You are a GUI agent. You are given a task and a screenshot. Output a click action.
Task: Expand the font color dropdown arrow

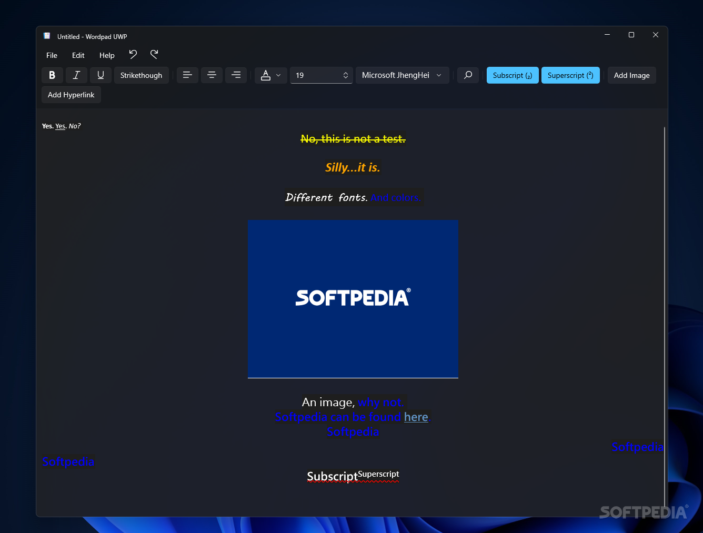click(279, 75)
